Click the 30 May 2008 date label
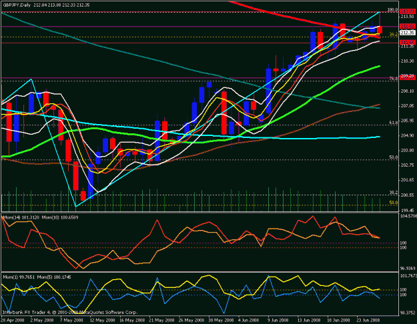 point(222,320)
